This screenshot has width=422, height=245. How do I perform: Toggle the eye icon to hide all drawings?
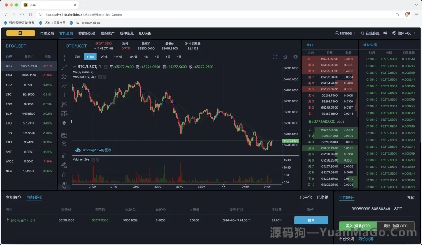tap(63, 184)
